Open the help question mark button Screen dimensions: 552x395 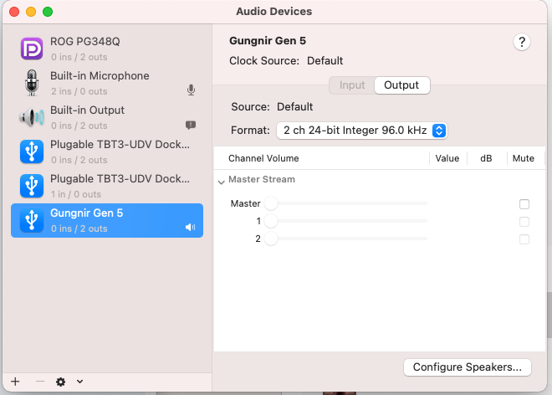click(522, 43)
